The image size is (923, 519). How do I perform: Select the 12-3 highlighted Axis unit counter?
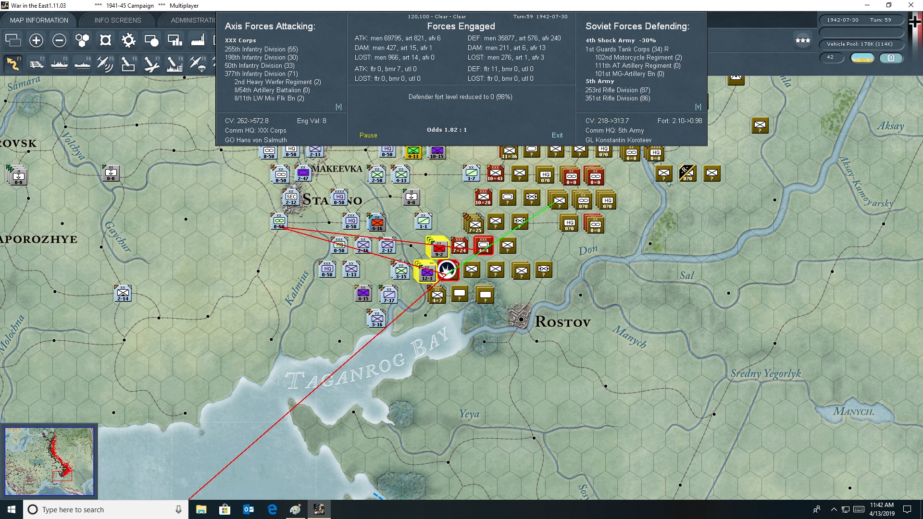click(426, 272)
